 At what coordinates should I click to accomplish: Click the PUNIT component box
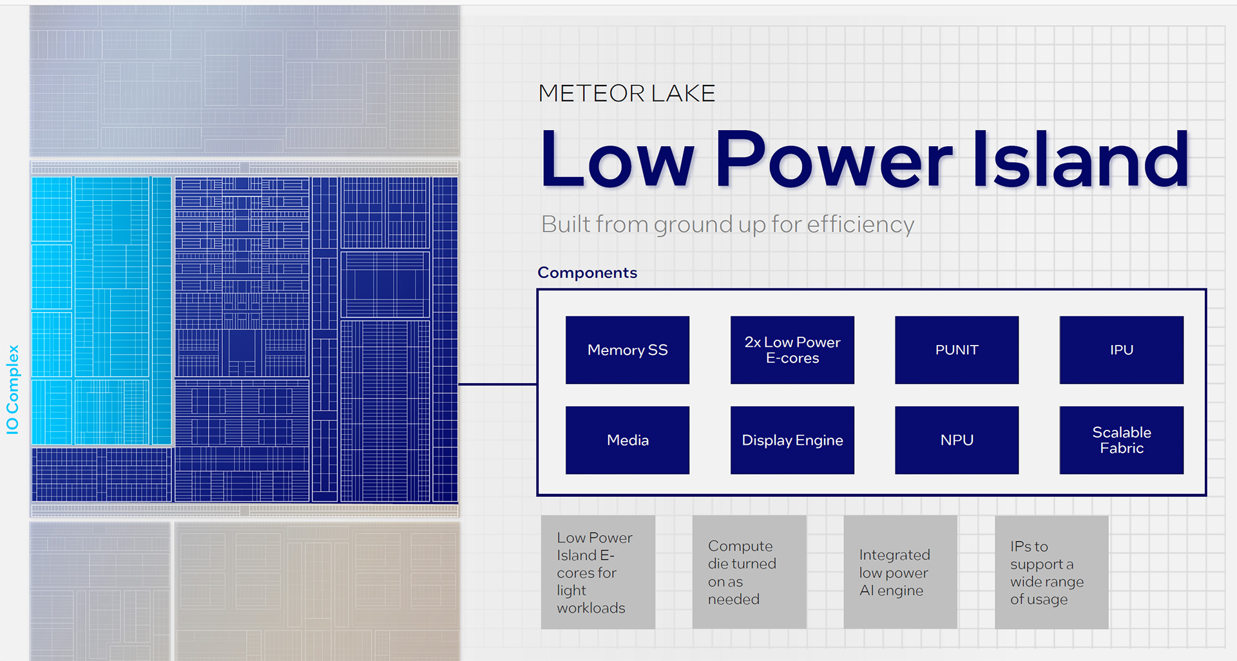point(957,349)
